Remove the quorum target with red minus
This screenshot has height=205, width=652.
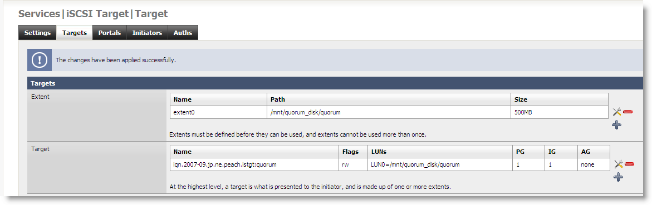tap(629, 164)
